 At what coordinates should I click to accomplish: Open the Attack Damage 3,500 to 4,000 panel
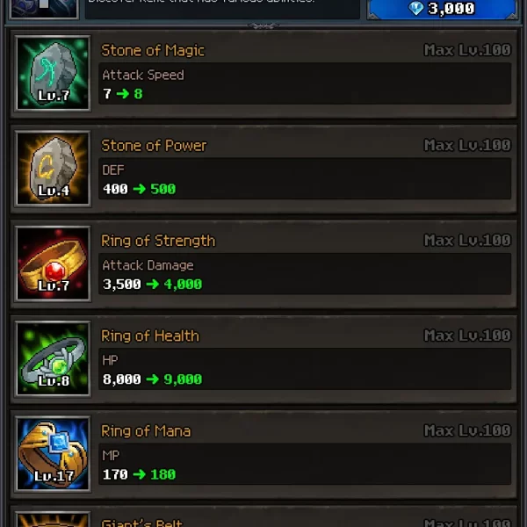coord(305,273)
